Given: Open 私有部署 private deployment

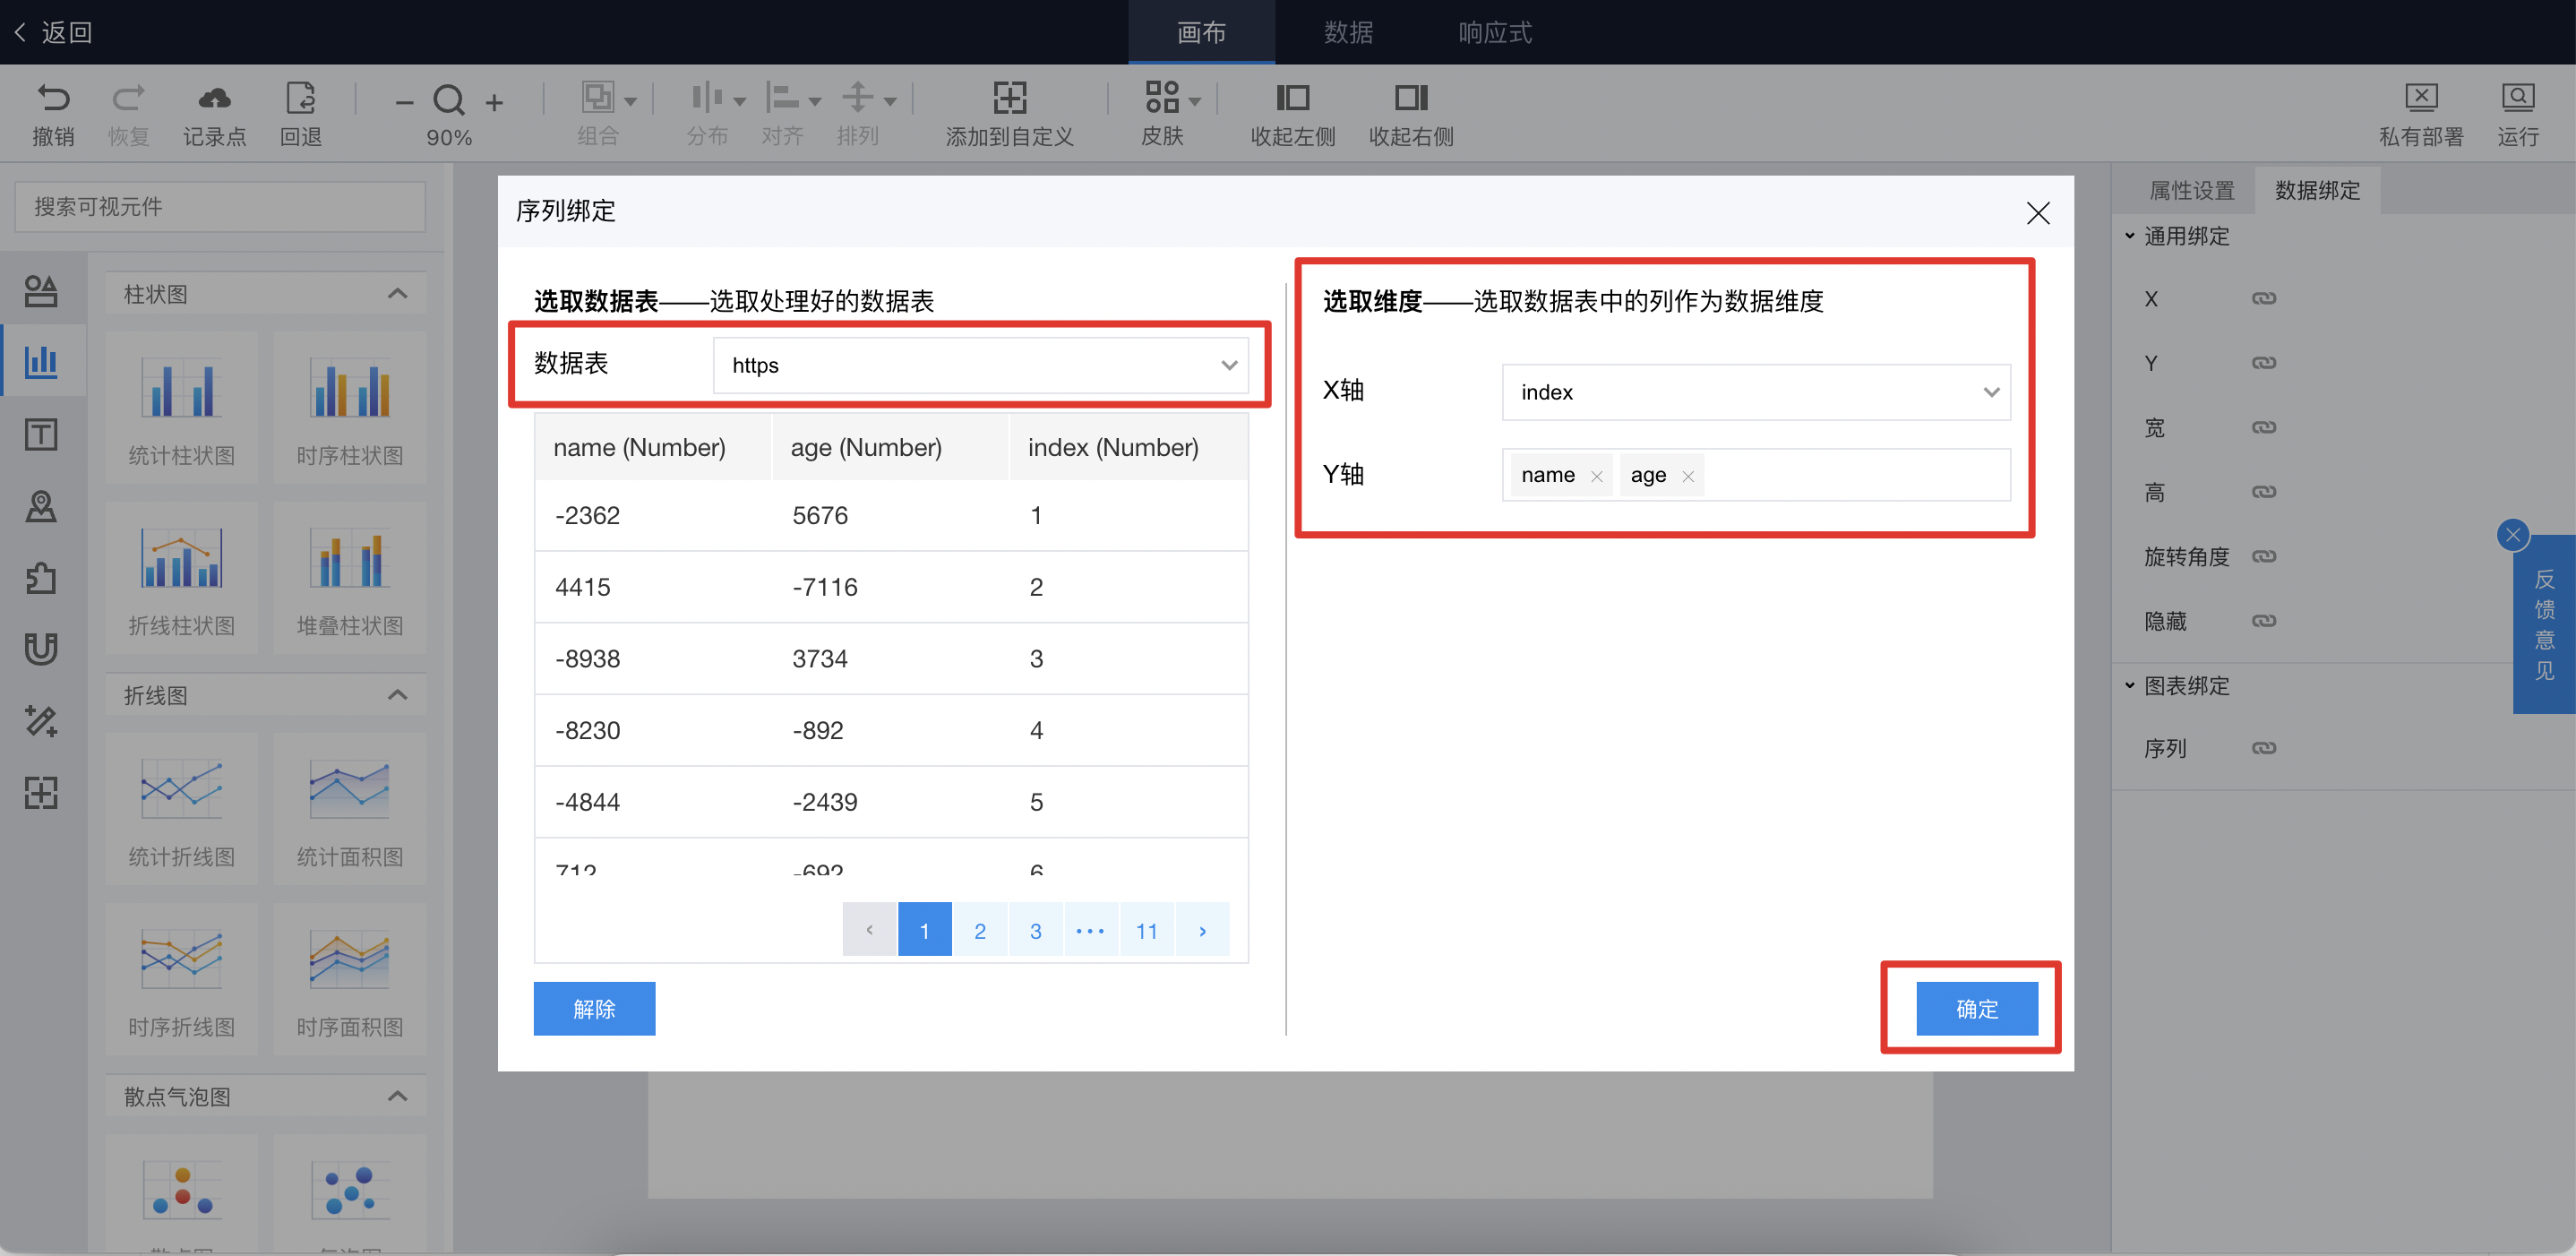Looking at the screenshot, I should tap(2420, 97).
